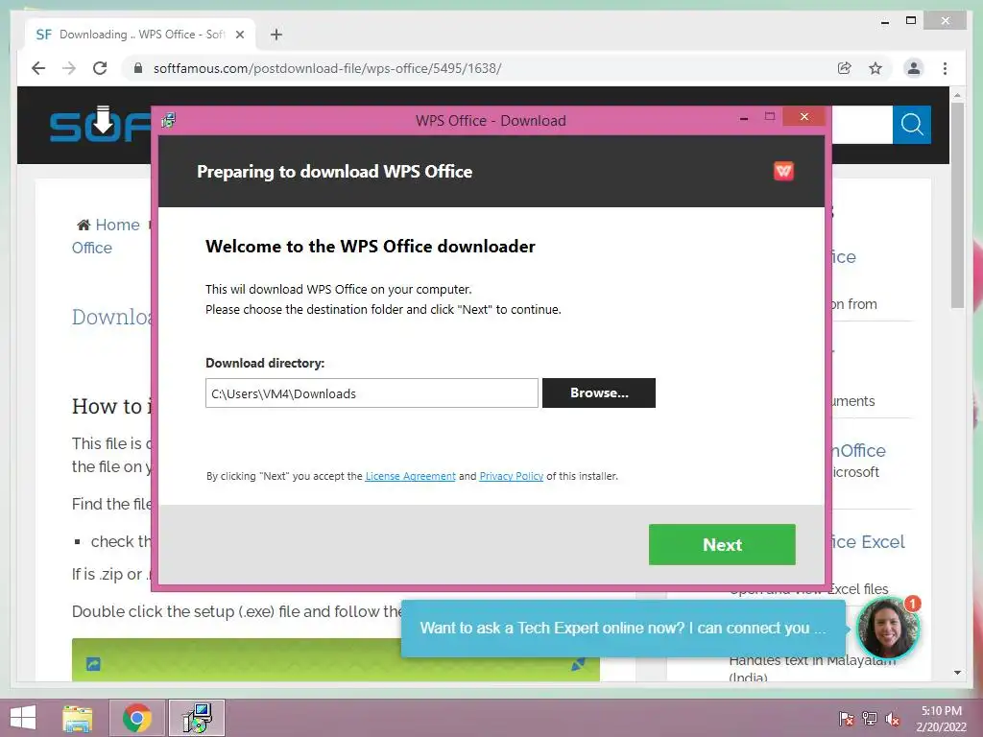Click the share arrow icon on the green banner

point(93,664)
